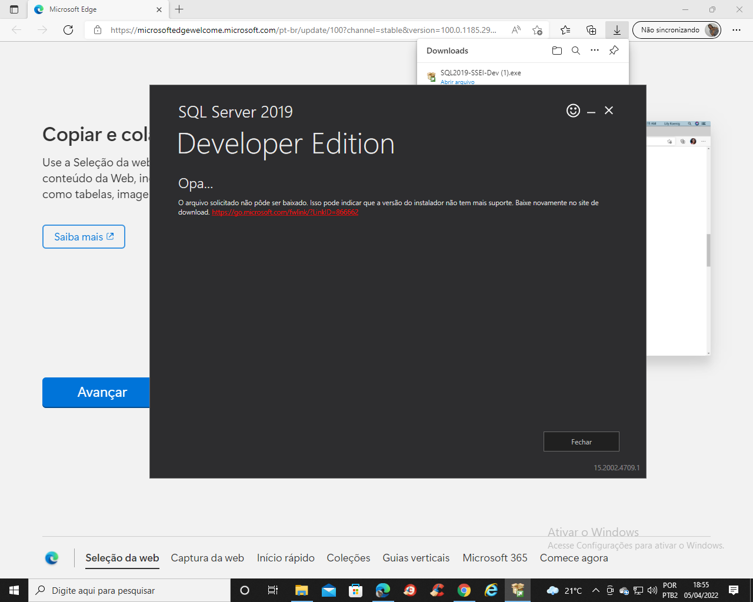Click the Read aloud icon
This screenshot has width=753, height=602.
(516, 30)
